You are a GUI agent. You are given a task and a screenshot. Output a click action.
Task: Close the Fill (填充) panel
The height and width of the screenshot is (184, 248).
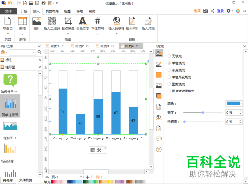pyautogui.click(x=245, y=46)
